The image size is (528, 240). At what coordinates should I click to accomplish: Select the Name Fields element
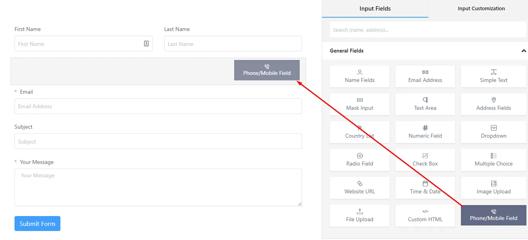(x=359, y=76)
